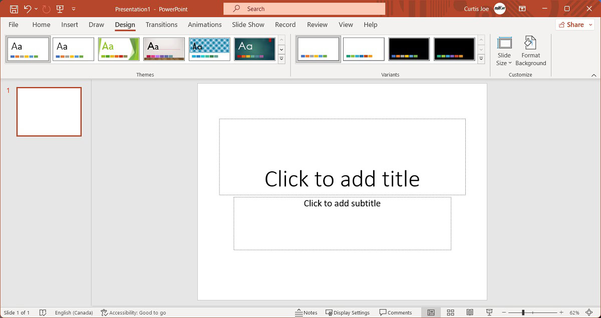601x318 pixels.
Task: Open Format Background pane
Action: click(530, 51)
